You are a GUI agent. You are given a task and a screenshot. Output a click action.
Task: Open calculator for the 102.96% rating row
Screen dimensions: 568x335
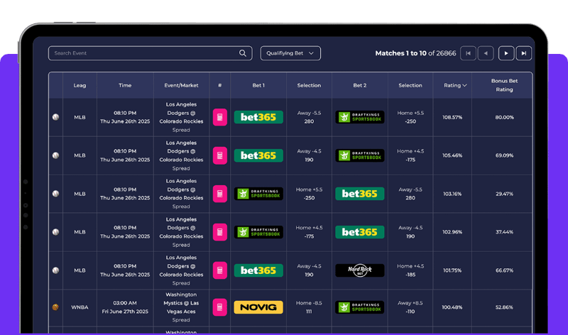pyautogui.click(x=220, y=232)
